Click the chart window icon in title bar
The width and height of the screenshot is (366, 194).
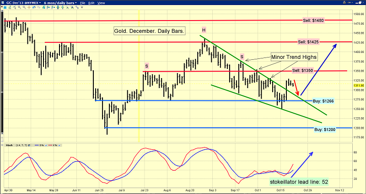pyautogui.click(x=3, y=3)
